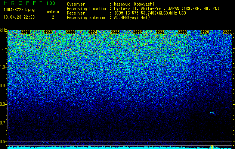Screen dimensions: 235x149
Task: Click the 0.9 frequency axis label
Action: (3, 86)
